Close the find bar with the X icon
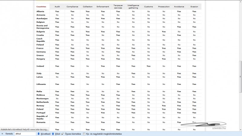242x136 pixels. click(x=2, y=134)
